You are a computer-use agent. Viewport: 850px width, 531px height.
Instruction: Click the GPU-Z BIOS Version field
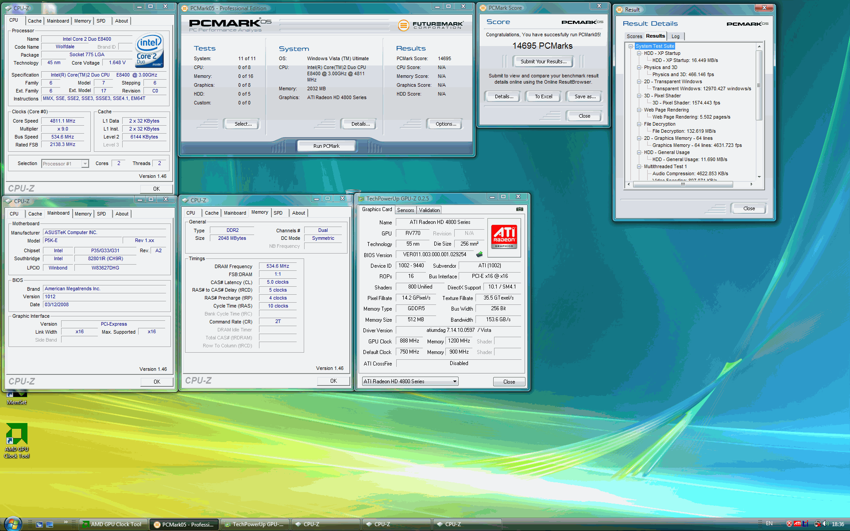point(434,254)
